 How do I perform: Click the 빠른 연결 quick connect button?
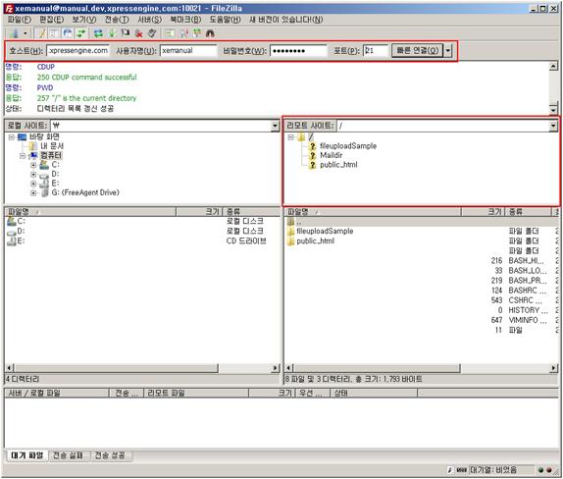[417, 51]
